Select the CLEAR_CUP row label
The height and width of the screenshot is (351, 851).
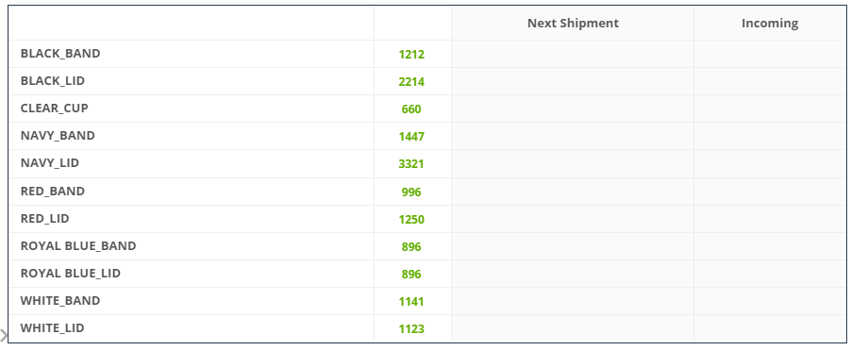[x=55, y=108]
